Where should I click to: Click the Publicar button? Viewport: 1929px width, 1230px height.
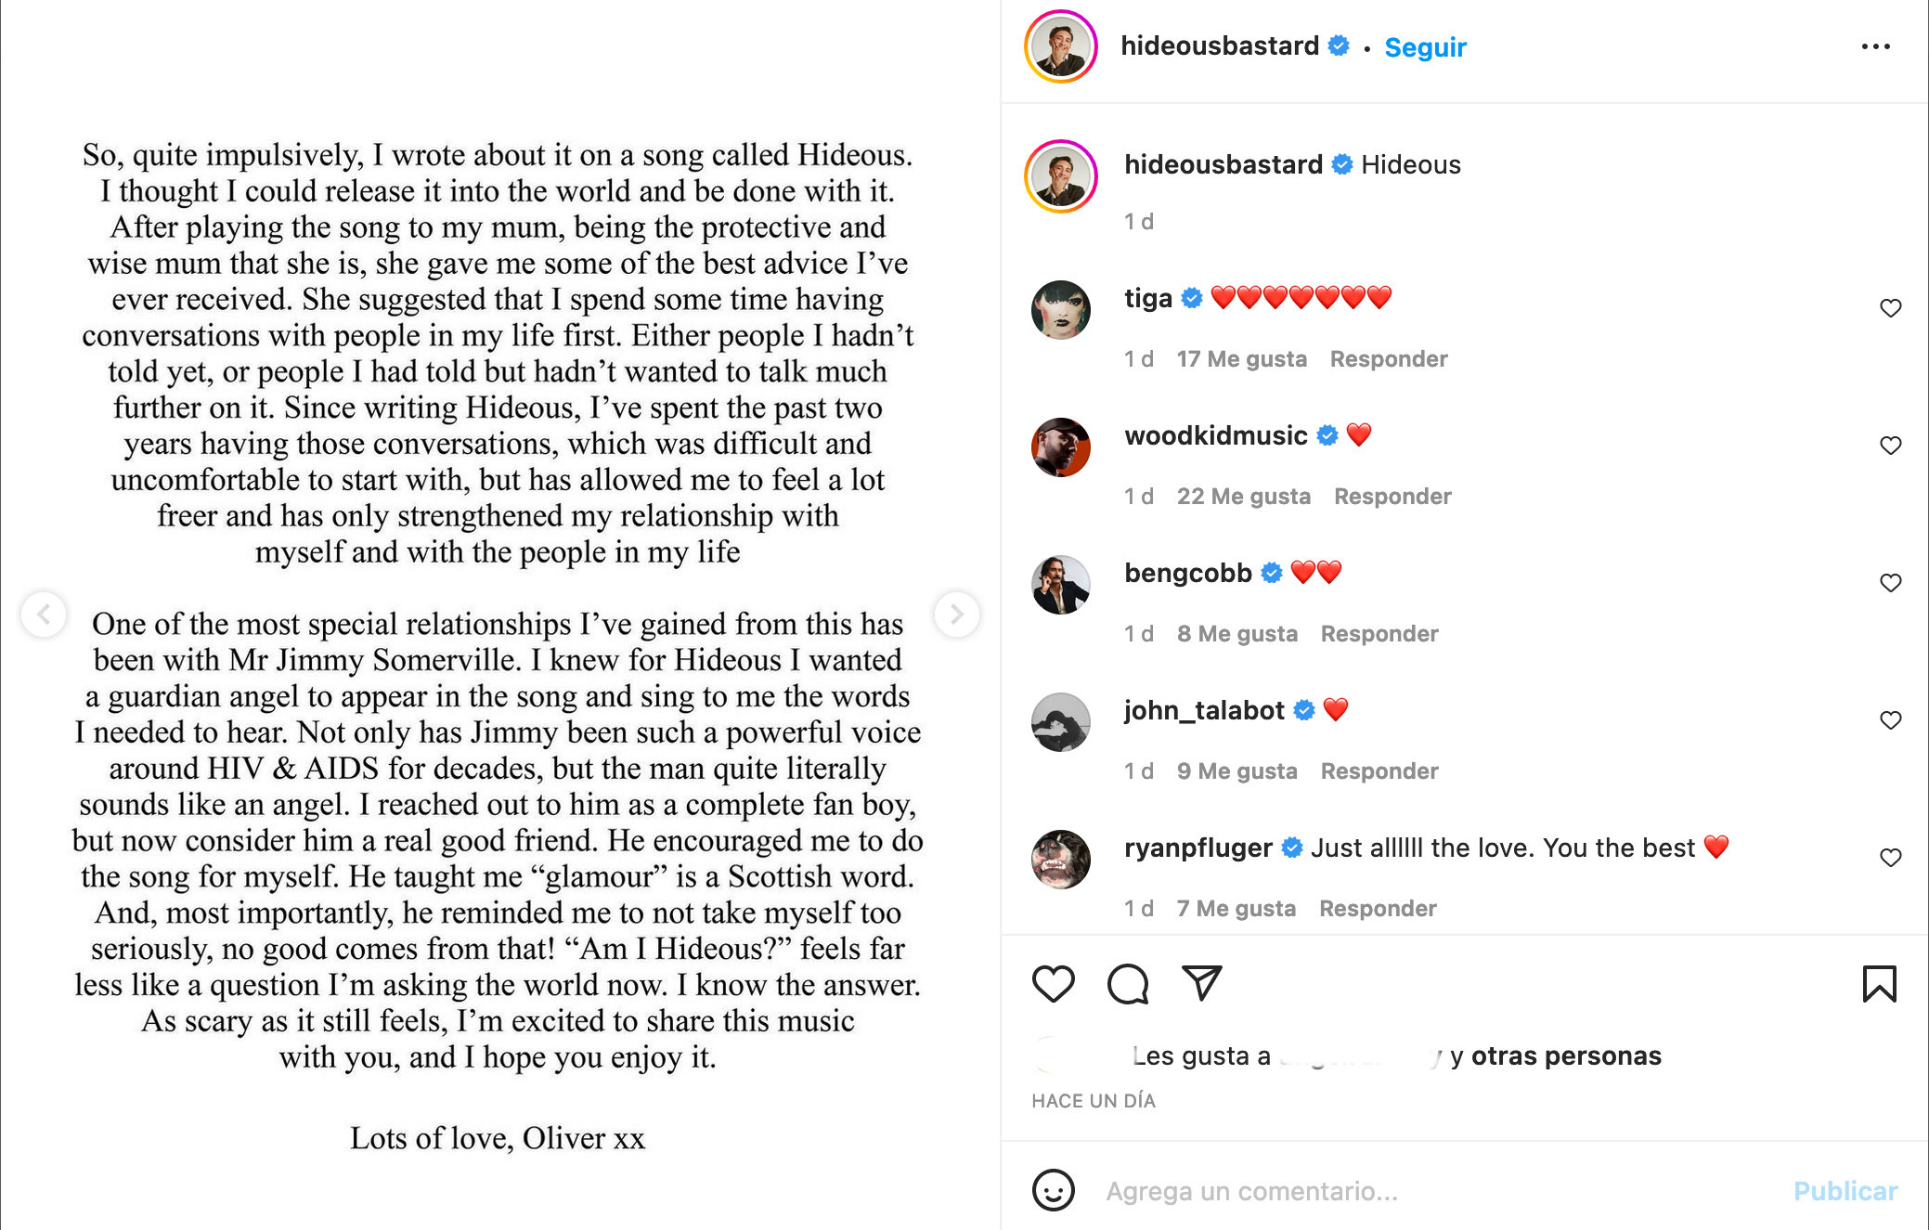coord(1845,1191)
